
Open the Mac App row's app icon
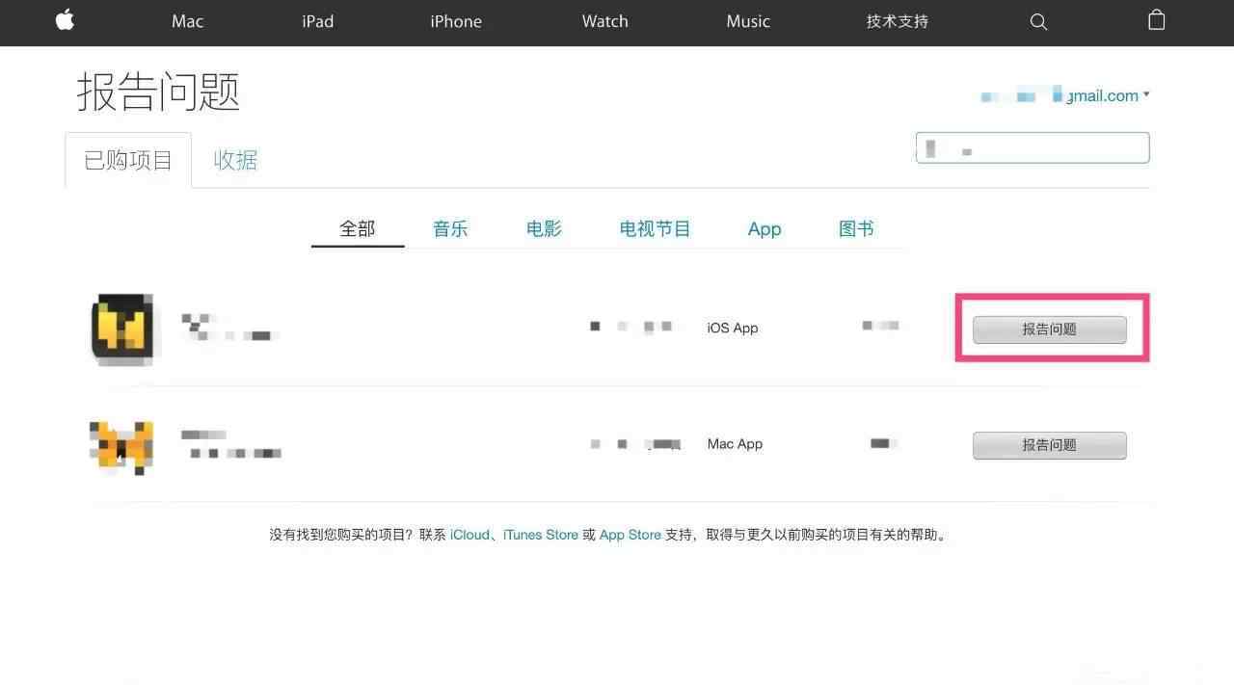click(121, 446)
